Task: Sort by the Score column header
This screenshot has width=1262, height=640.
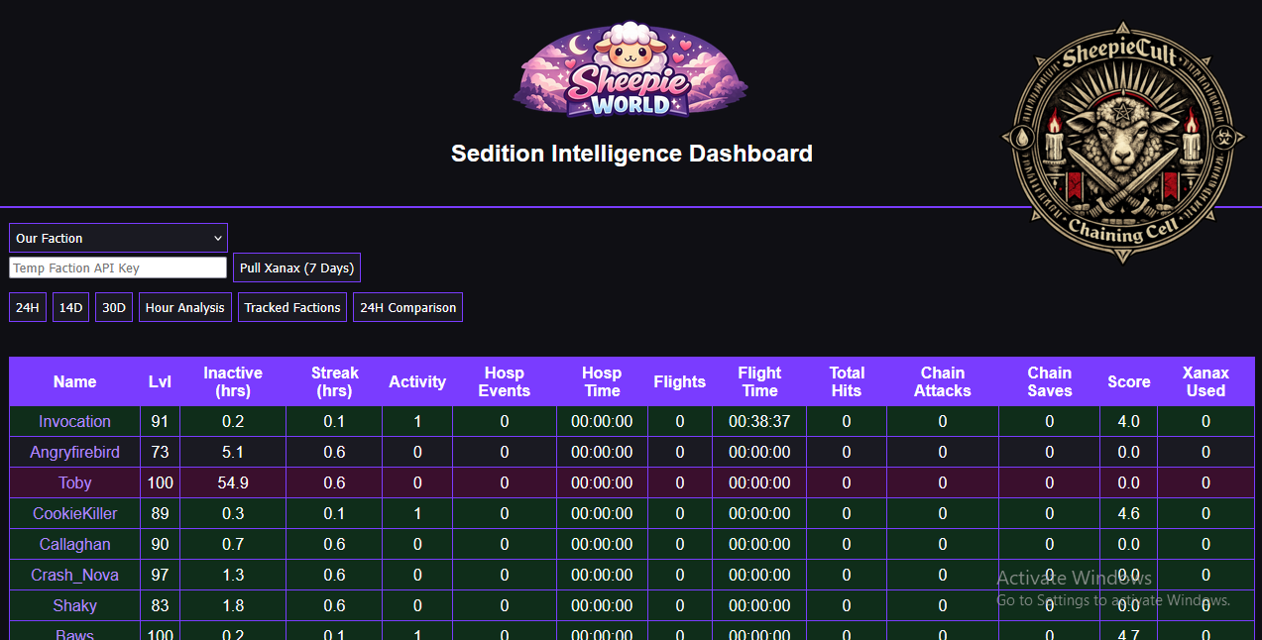Action: tap(1128, 381)
